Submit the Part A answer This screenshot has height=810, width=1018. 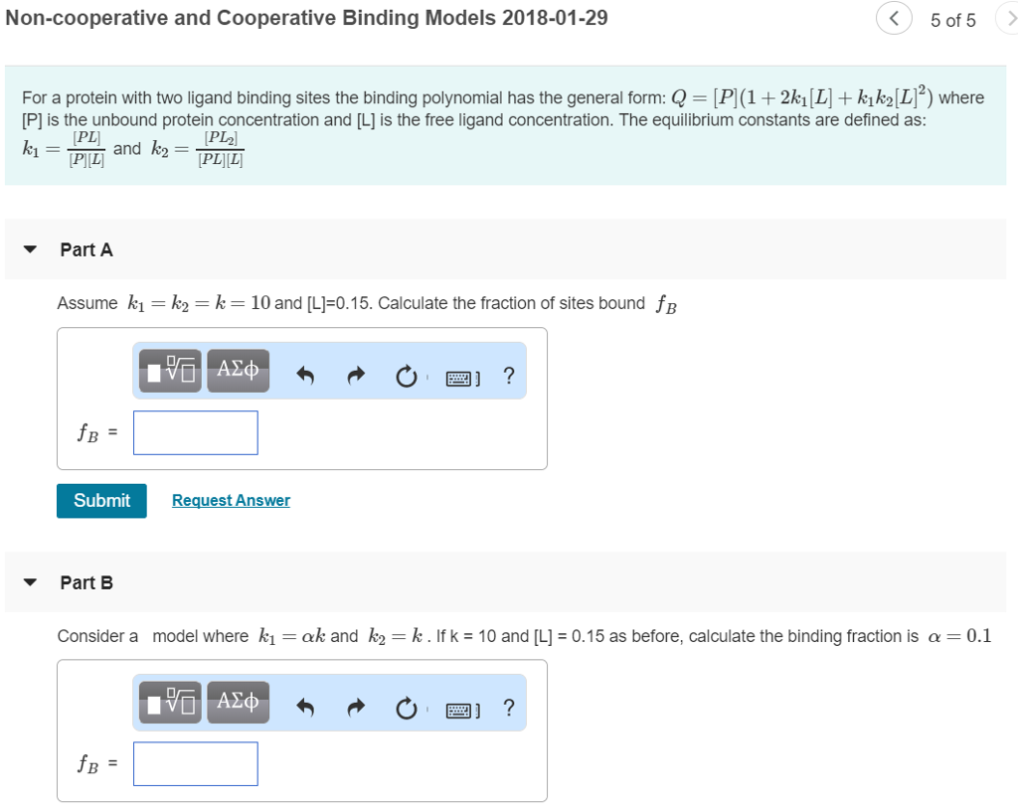pos(101,500)
